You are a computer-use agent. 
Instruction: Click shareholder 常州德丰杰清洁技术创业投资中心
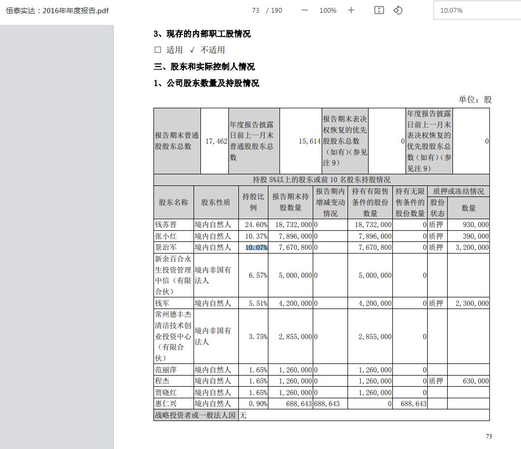click(173, 336)
